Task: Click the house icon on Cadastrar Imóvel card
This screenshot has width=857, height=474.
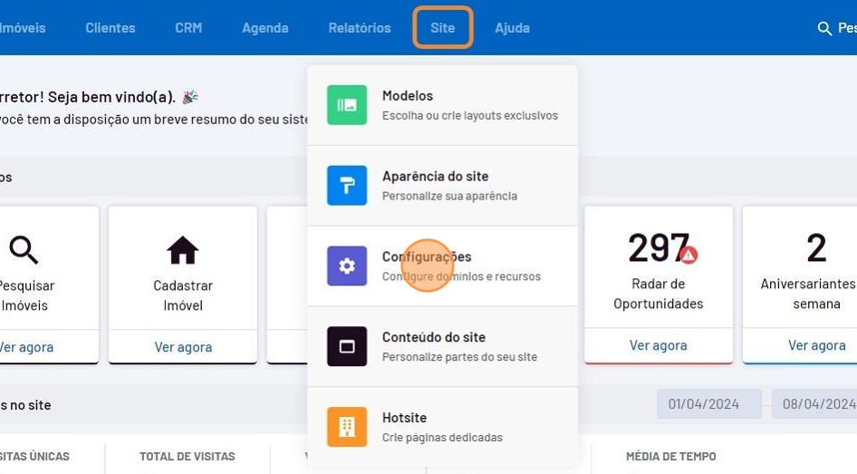Action: [x=182, y=250]
